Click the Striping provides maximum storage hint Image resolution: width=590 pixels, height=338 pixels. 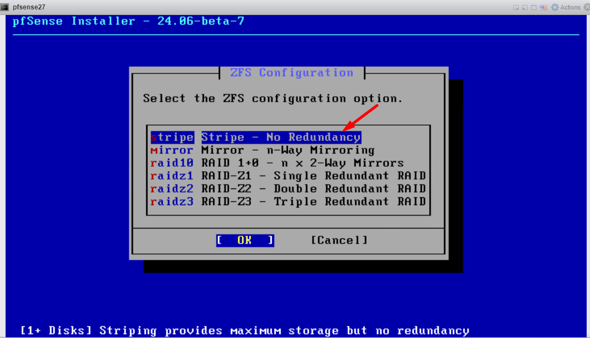click(x=244, y=331)
